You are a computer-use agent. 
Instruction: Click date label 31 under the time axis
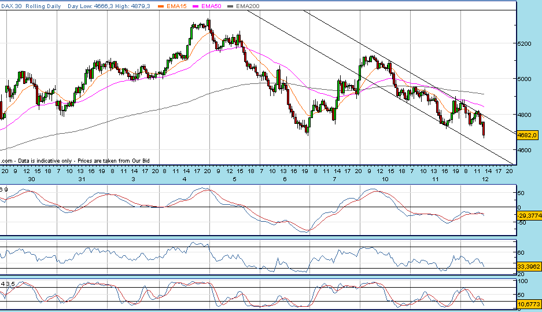click(82, 179)
